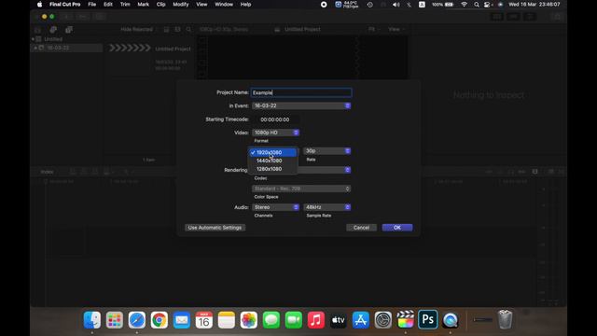Viewport: 597px width, 336px height.
Task: Open Safari from the dock
Action: (137, 319)
